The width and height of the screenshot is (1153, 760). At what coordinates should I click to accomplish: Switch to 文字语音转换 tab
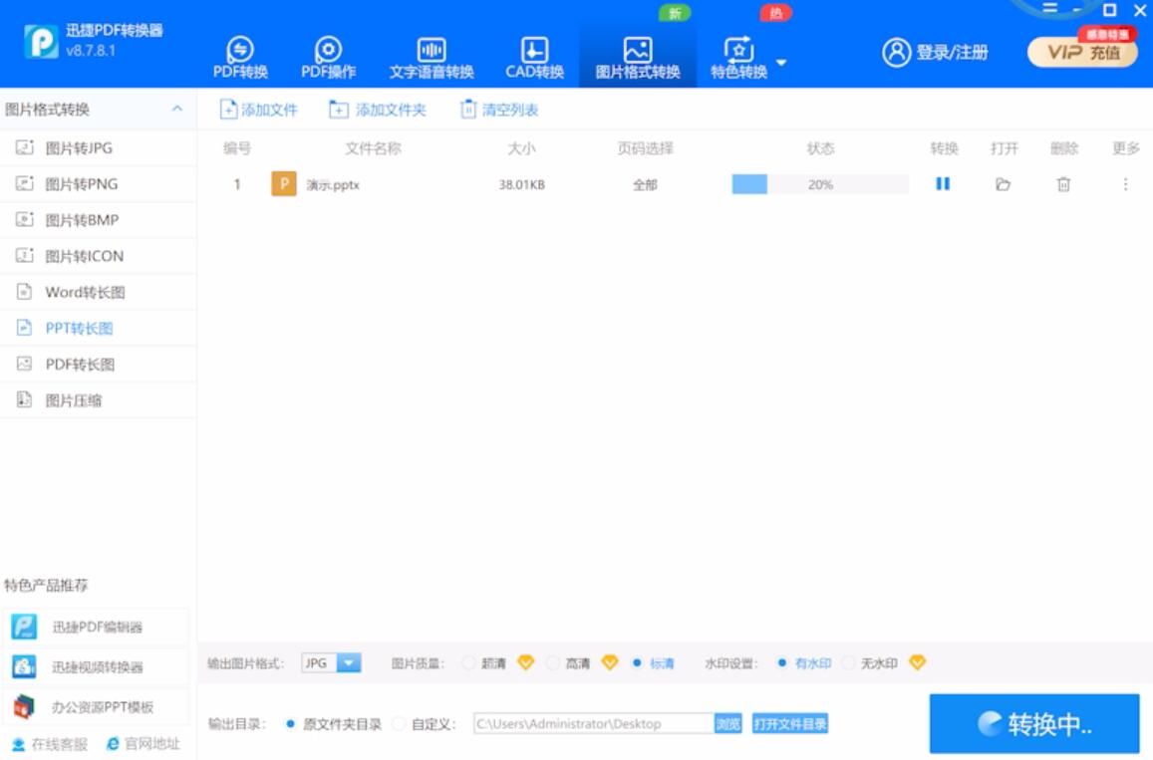432,57
